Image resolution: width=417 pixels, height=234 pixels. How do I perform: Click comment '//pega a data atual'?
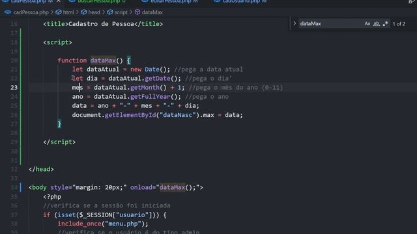coord(208,70)
